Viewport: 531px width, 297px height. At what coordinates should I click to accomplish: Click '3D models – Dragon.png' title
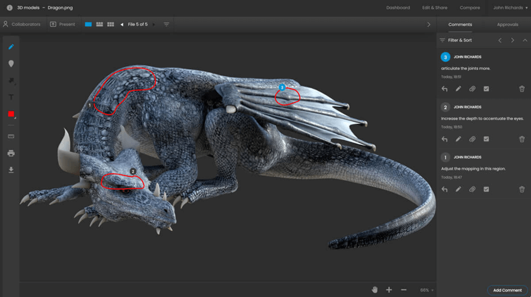(44, 7)
